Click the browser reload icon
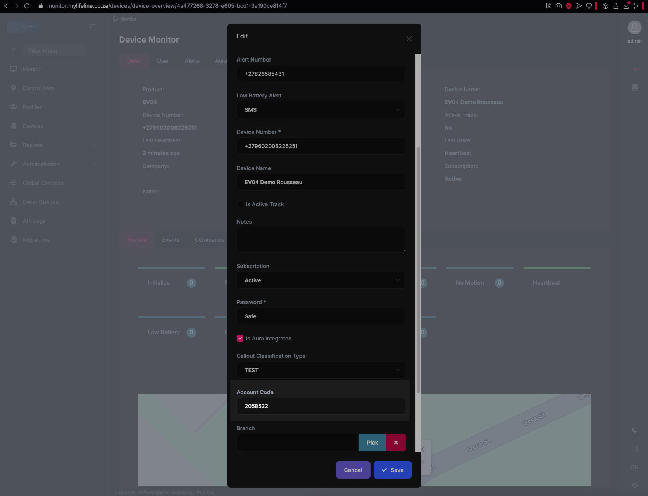648x496 pixels. click(x=26, y=6)
